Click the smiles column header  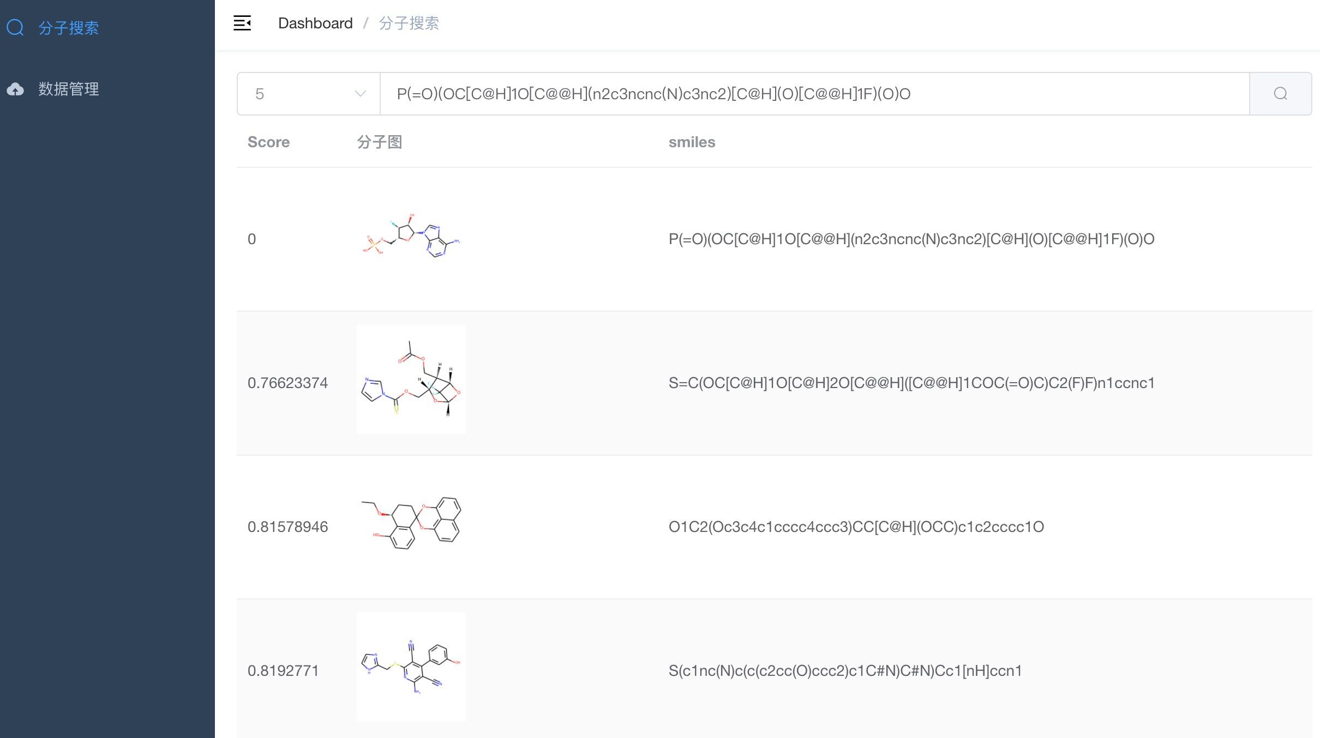(x=692, y=142)
